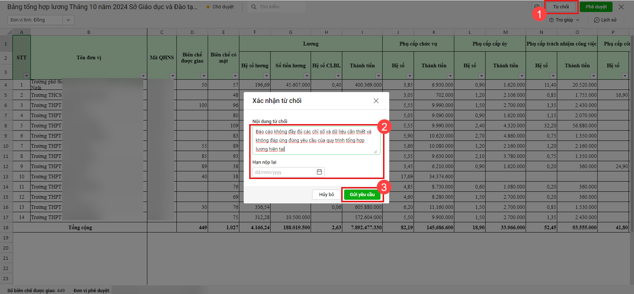Click the calendar icon in Hạn nộp lại
634x294 pixels.
(319, 172)
